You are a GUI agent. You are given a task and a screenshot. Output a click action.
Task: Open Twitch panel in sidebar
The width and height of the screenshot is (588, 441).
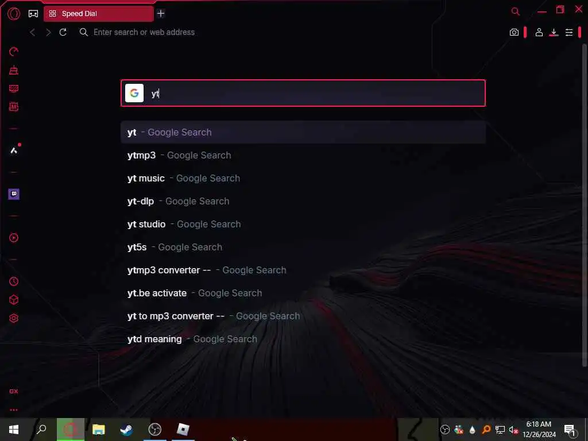[14, 194]
